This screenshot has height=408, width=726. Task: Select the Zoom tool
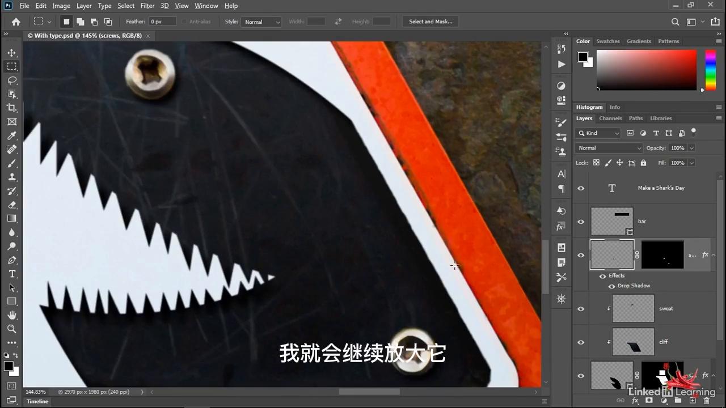pos(12,329)
